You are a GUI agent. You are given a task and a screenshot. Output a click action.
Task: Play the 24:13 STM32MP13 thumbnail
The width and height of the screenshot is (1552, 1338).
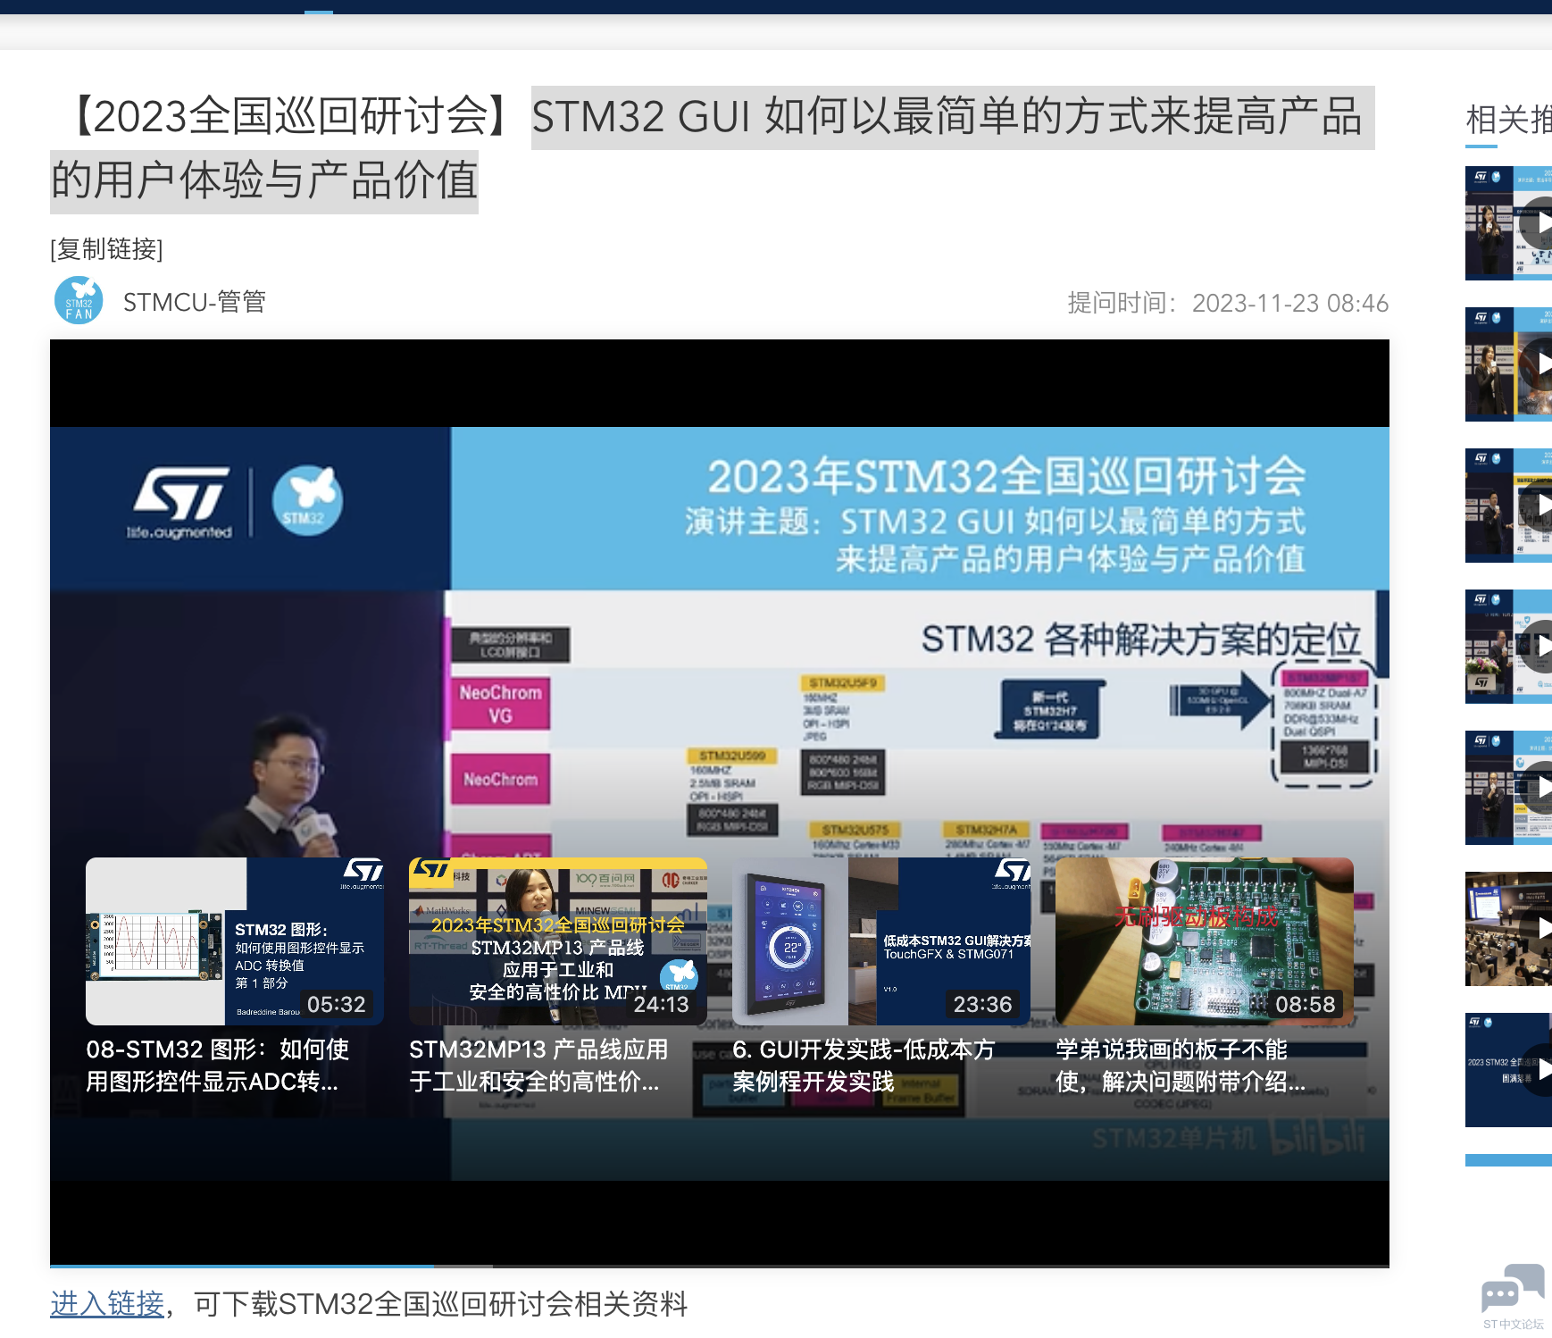tap(558, 941)
